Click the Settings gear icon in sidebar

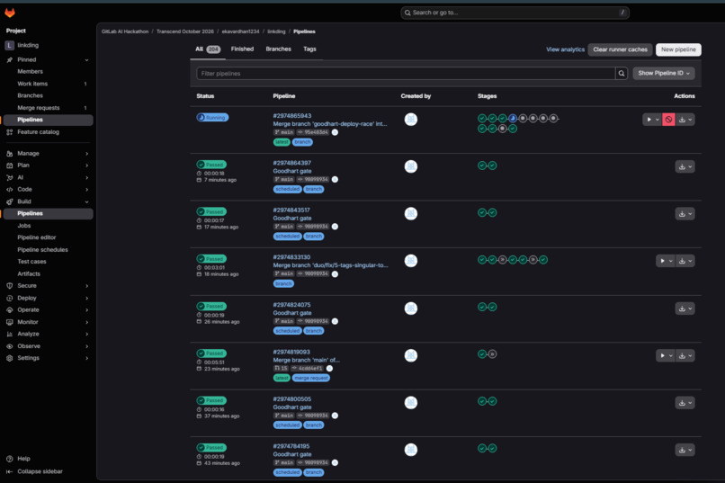click(x=9, y=358)
